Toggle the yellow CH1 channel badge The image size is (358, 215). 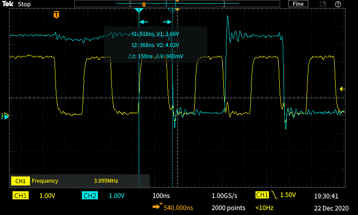pos(21,196)
